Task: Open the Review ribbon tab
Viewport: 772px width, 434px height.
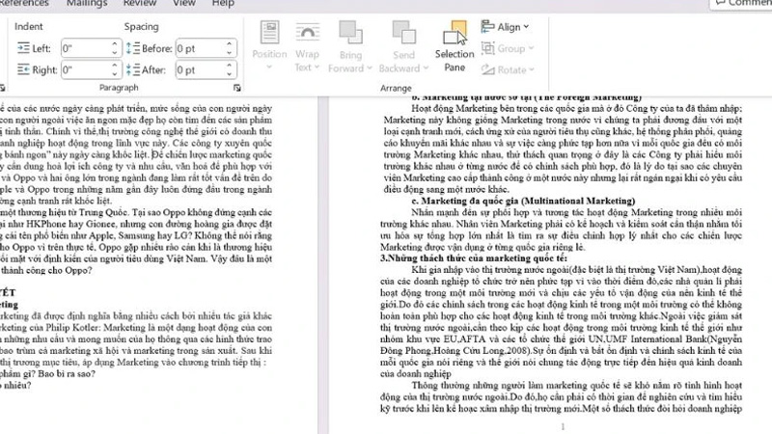Action: pos(142,4)
